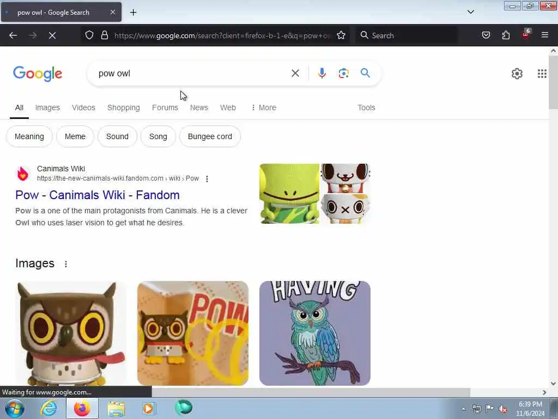Open the Google apps grid
The width and height of the screenshot is (558, 419).
click(542, 74)
